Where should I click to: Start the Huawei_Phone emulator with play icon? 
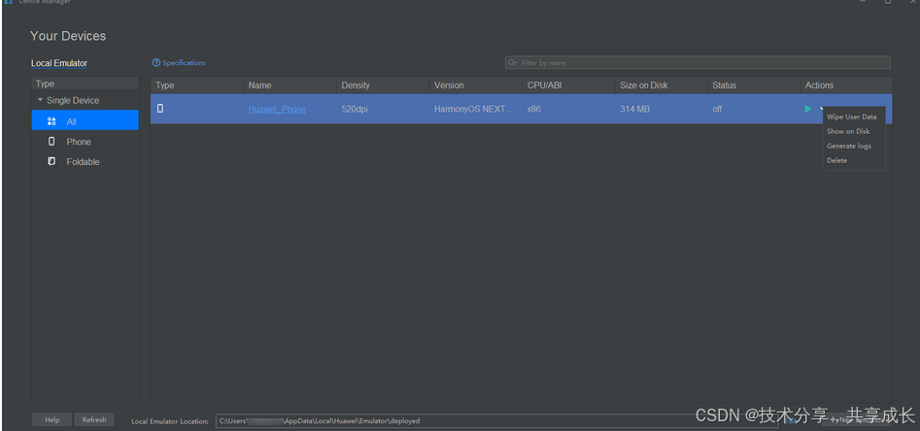tap(808, 109)
